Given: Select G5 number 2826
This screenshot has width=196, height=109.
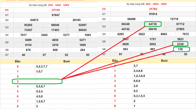Looking at the screenshot, I should point(126,44).
